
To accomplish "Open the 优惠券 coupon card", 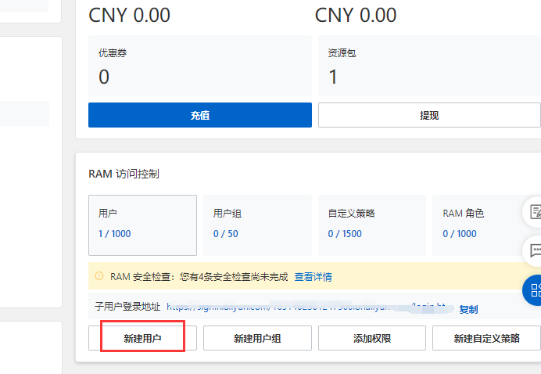I will tap(199, 66).
